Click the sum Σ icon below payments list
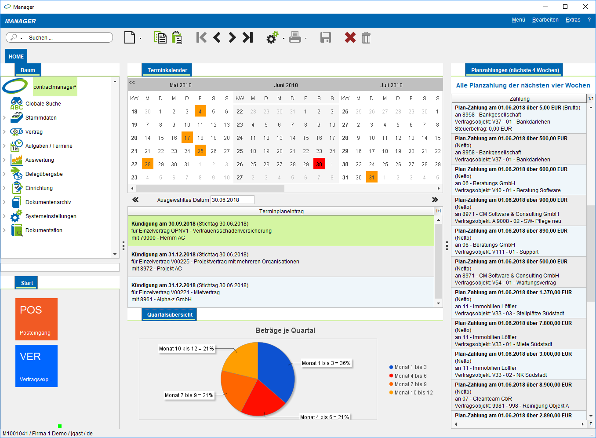 click(591, 424)
